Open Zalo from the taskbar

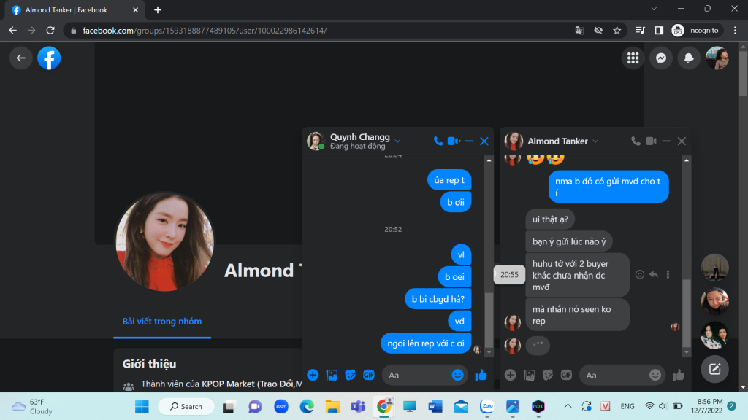click(486, 406)
